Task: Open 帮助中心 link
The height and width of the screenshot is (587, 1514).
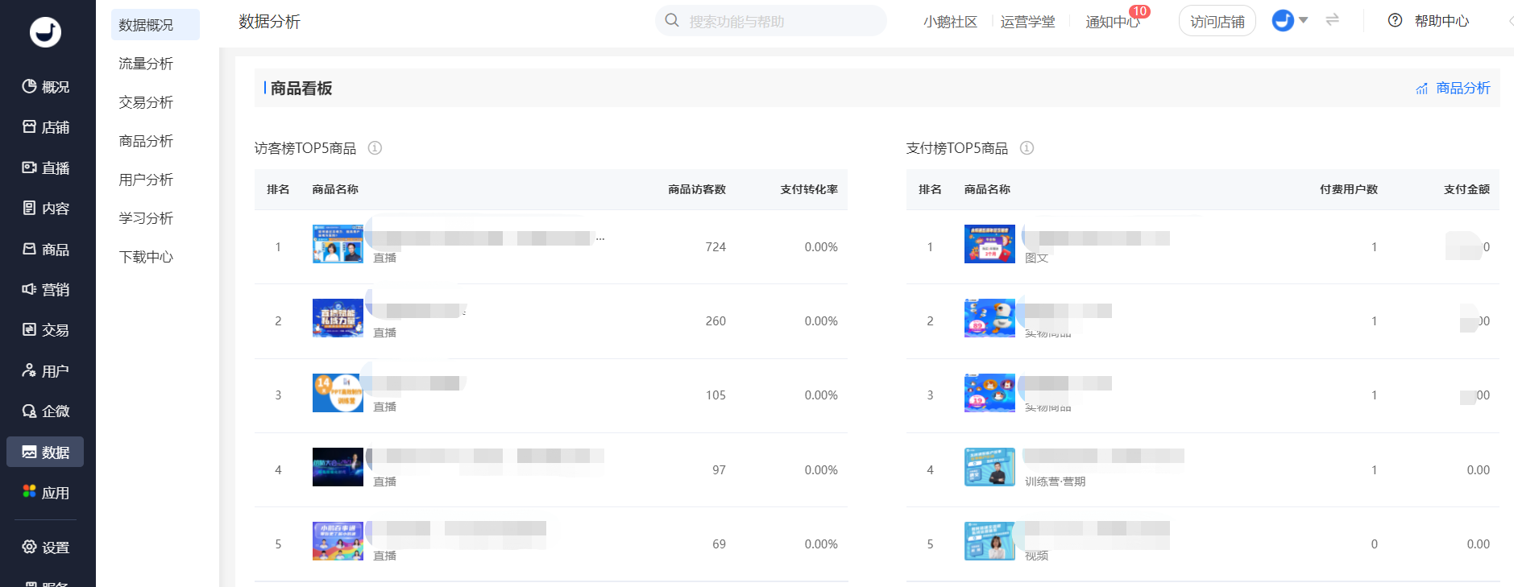Action: [x=1441, y=21]
